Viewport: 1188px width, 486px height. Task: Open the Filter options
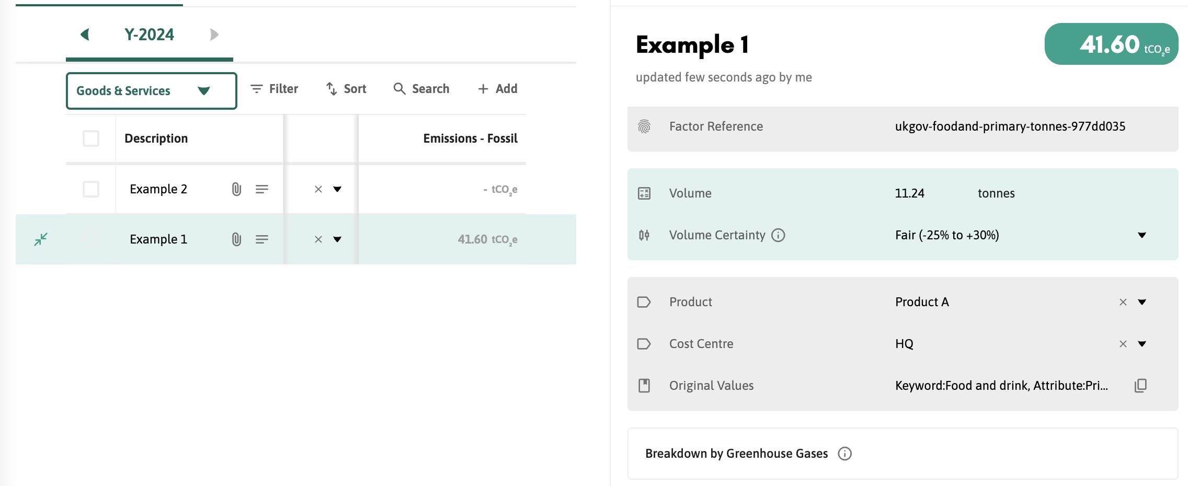275,89
